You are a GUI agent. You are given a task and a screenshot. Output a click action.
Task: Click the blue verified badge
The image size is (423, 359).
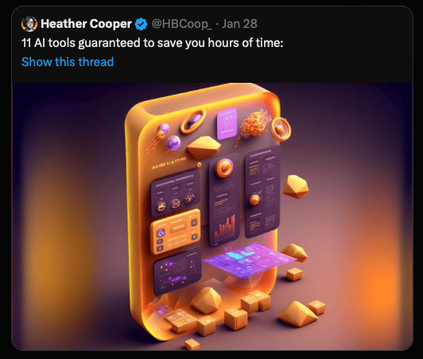click(x=141, y=24)
